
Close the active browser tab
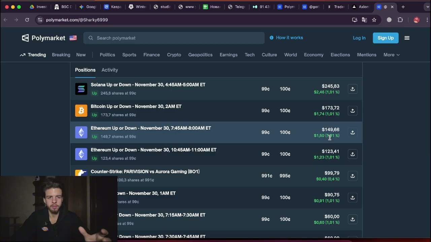click(392, 7)
